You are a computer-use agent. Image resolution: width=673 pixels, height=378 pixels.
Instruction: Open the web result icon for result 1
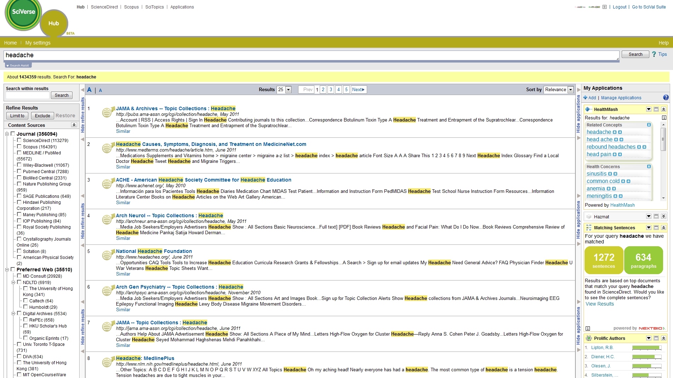[x=108, y=112]
